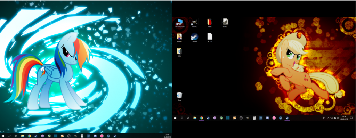This screenshot has width=356, height=138.
Task: Launch OBS Studio from right screen's taskbar
Action: pyautogui.click(x=241, y=118)
